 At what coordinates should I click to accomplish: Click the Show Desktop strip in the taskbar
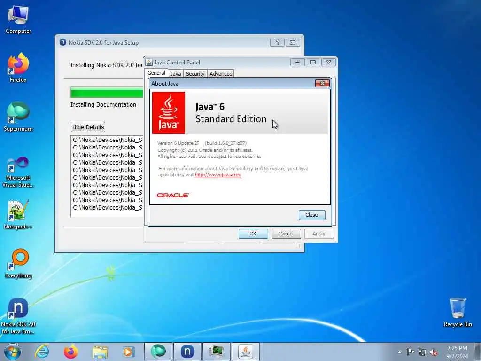click(477, 352)
